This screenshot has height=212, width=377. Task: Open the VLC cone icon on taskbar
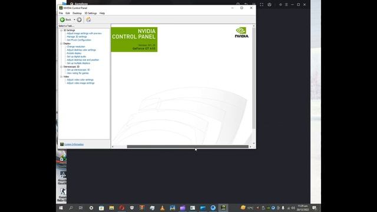click(x=163, y=208)
